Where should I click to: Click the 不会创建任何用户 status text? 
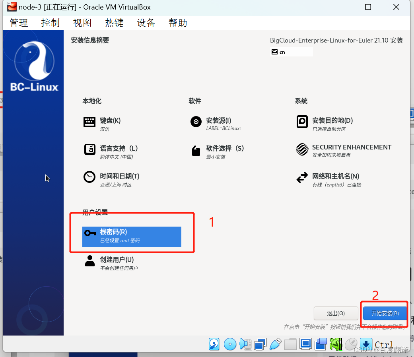[119, 268]
